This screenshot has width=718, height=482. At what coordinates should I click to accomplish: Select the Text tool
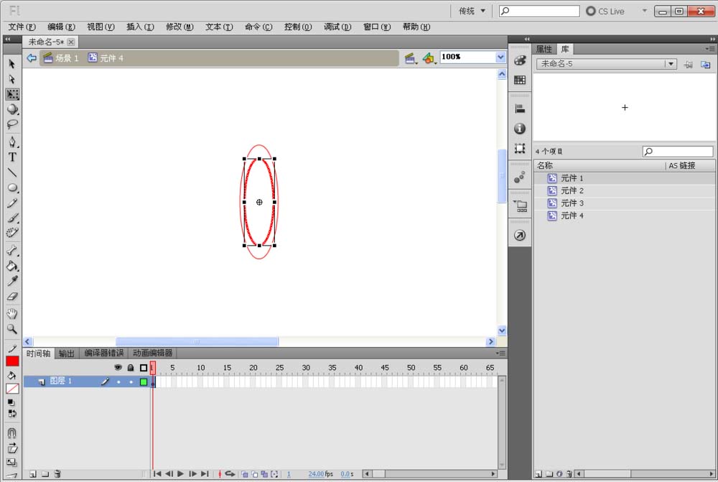[12, 157]
